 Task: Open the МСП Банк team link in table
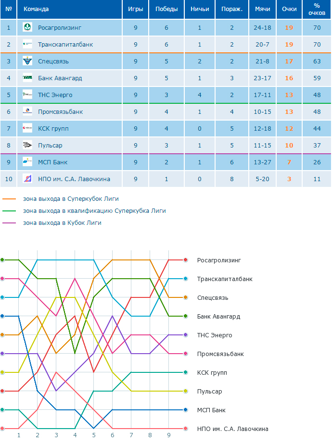point(52,162)
